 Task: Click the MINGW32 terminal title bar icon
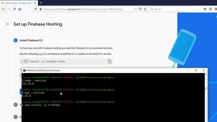pyautogui.click(x=24, y=70)
